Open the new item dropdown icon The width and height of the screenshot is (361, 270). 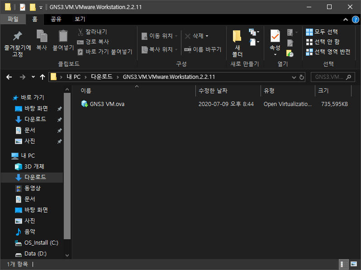tap(254, 32)
